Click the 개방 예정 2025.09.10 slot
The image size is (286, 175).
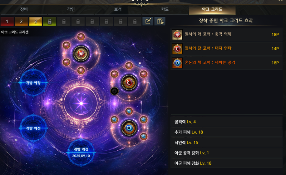coord(81,152)
